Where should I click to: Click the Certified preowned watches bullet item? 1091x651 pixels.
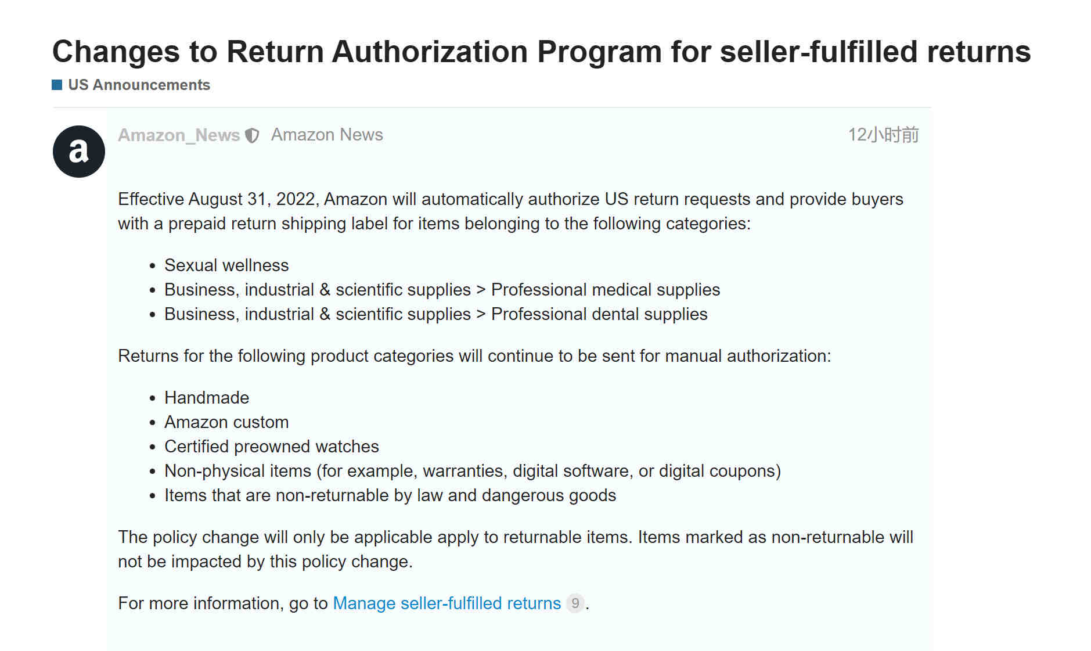coord(272,447)
